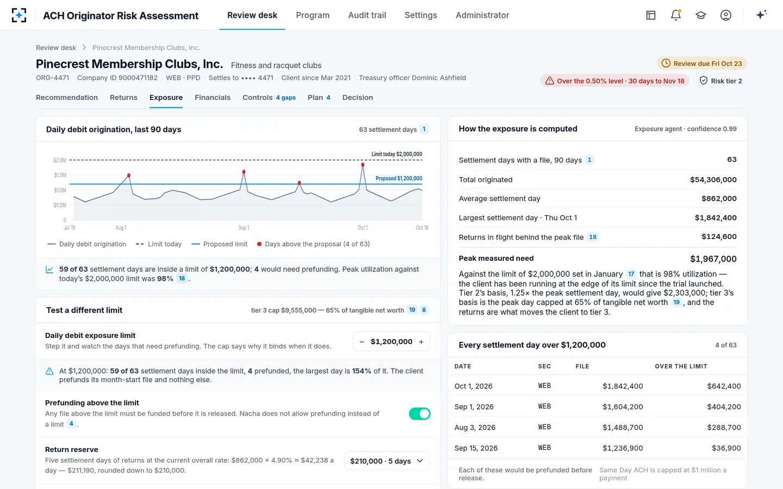The width and height of the screenshot is (783, 489).
Task: Open citation 1 beside Settlement days with a file
Action: 589,160
